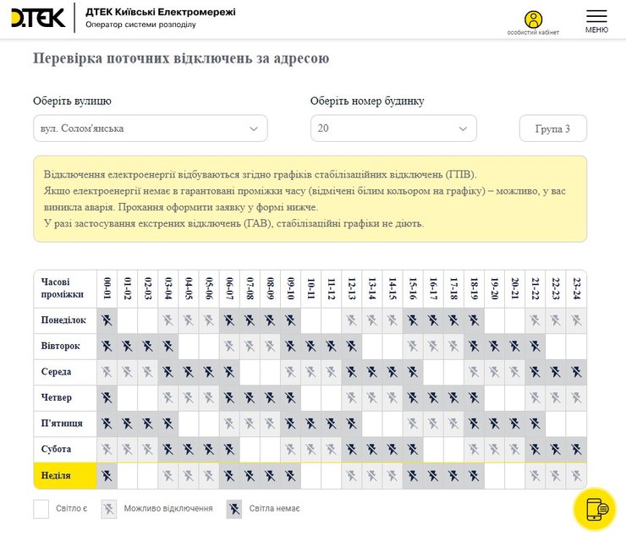Click Monday 00-01 no-power icon
This screenshot has height=541, width=626.
point(107,320)
